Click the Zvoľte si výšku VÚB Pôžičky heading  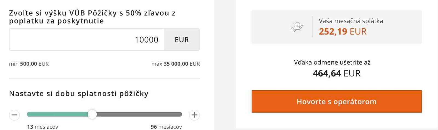coord(92,17)
